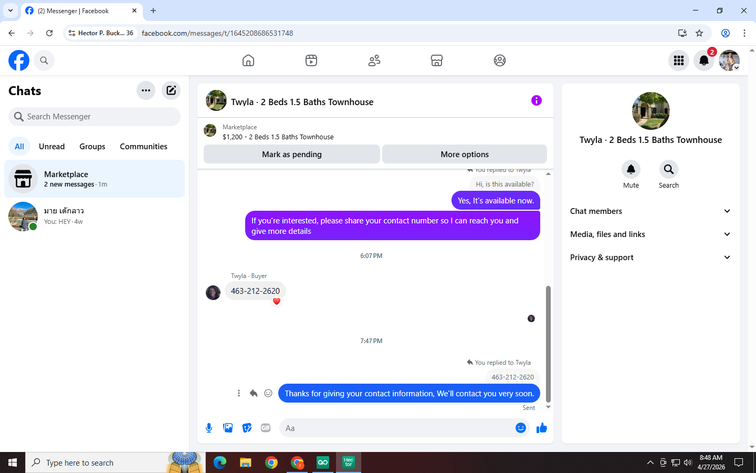Open the chat with 'You: HEY' preview
Image resolution: width=756 pixels, height=473 pixels.
tap(94, 216)
